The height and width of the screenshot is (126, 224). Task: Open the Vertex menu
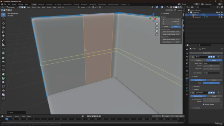click(x=49, y=7)
